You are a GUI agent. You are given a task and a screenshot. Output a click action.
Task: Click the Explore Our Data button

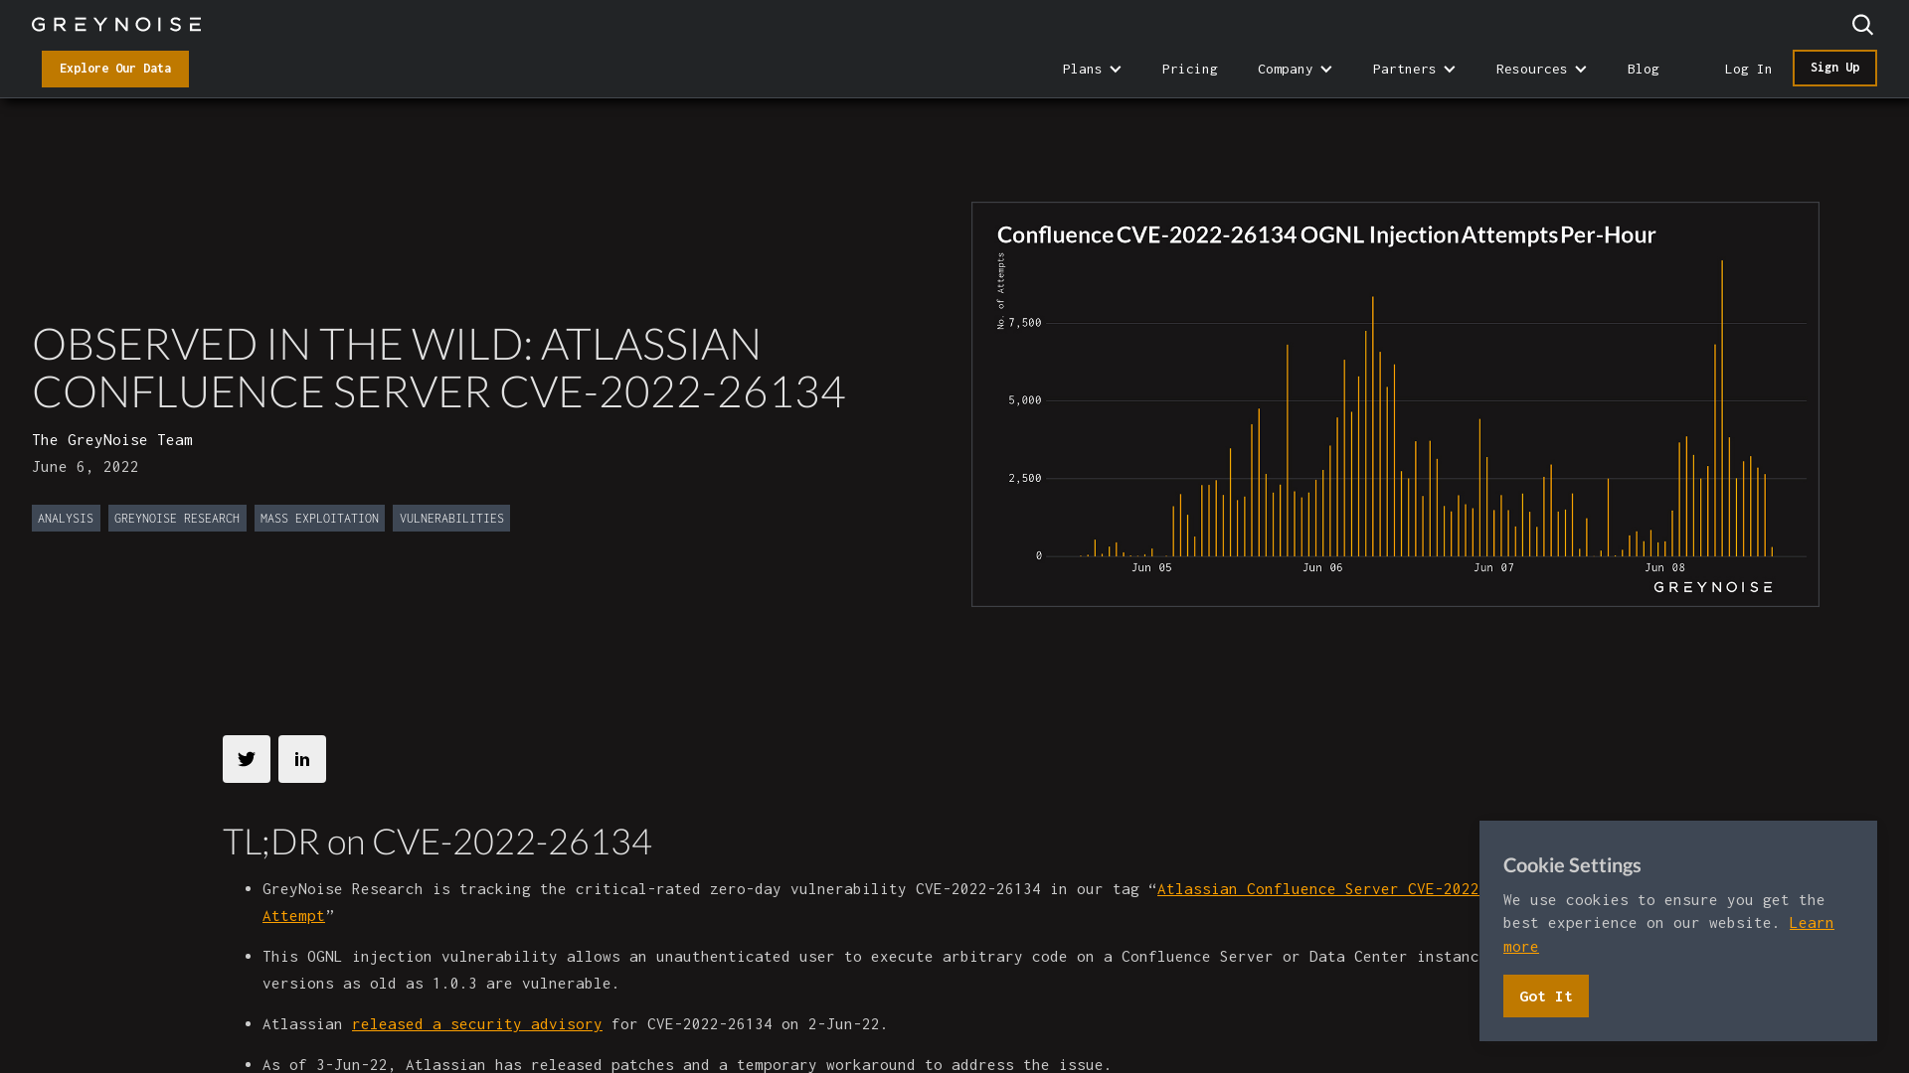(x=115, y=69)
